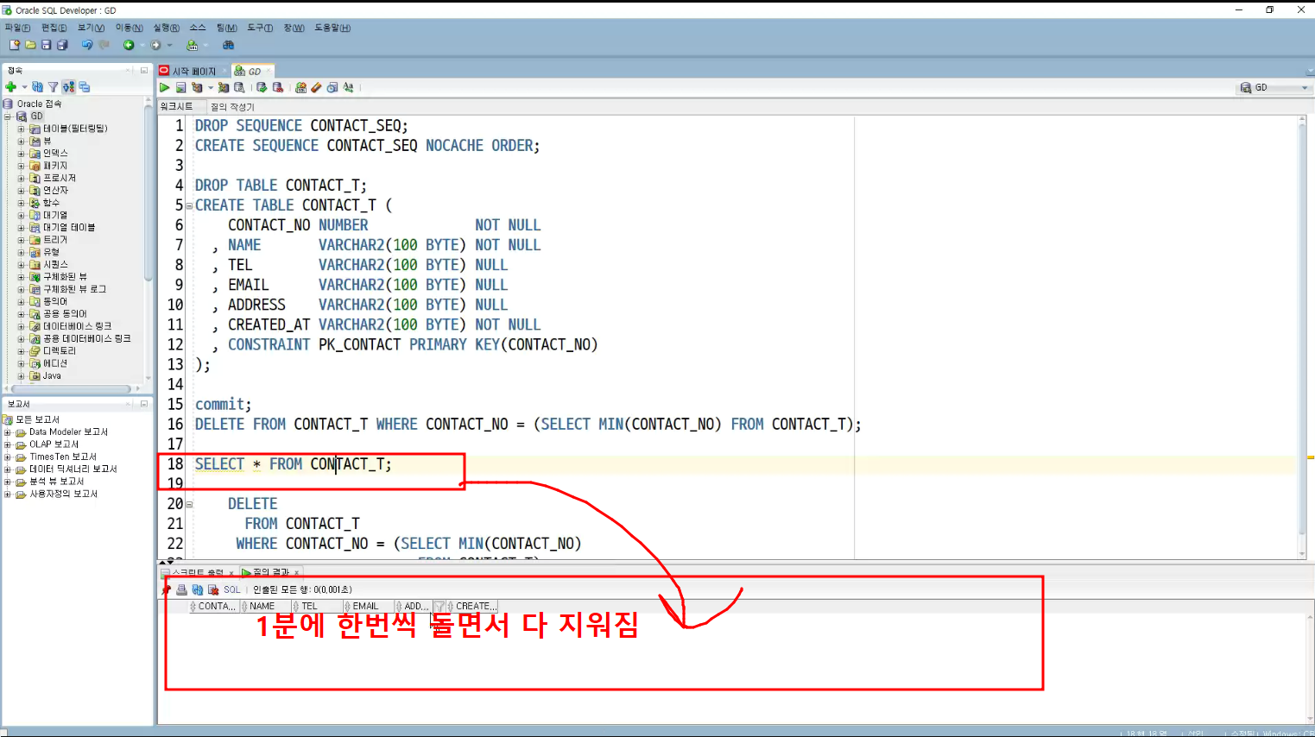Click the Connections tree horizontal scrollbar
The height and width of the screenshot is (737, 1315).
tap(72, 389)
